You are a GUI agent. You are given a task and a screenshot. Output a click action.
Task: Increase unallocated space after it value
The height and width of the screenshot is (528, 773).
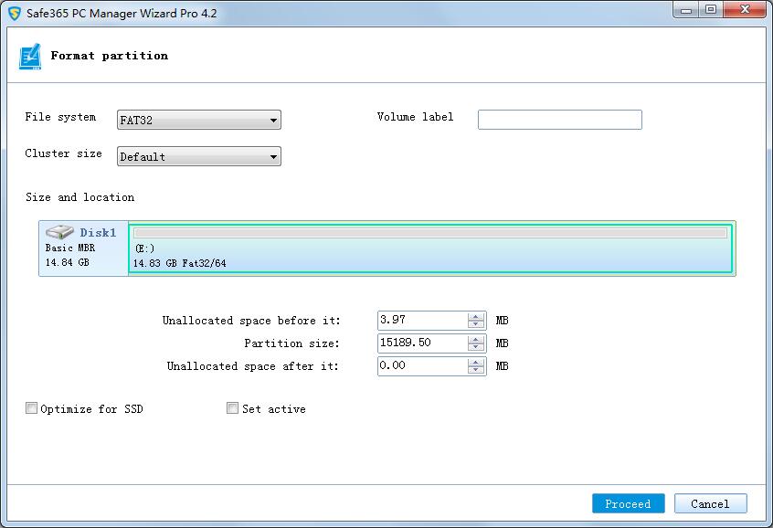pyautogui.click(x=476, y=362)
